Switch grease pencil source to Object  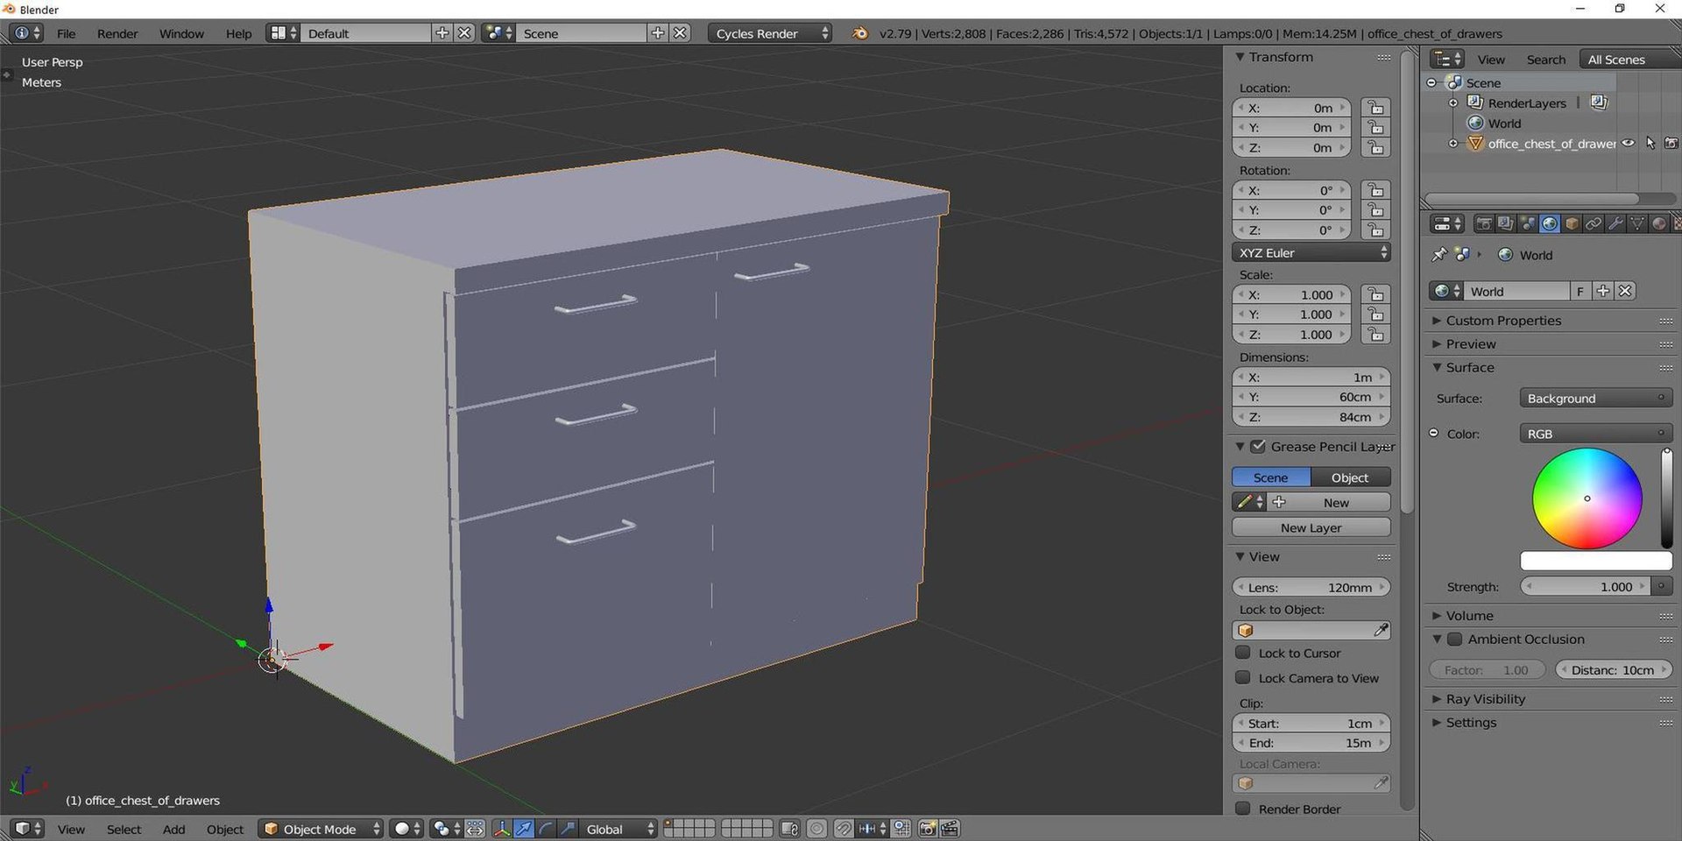1350,477
